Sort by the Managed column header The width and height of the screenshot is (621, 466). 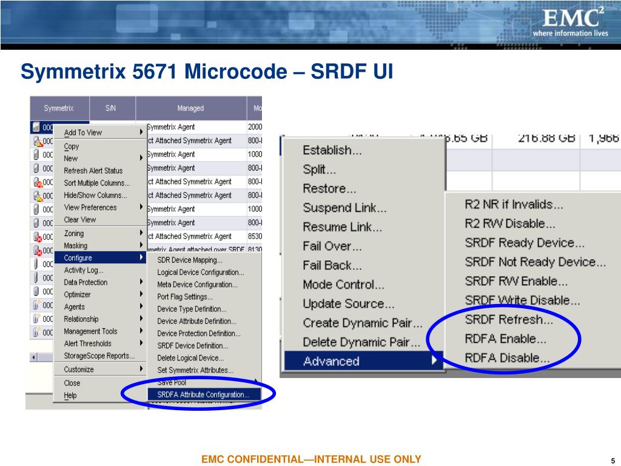(191, 108)
